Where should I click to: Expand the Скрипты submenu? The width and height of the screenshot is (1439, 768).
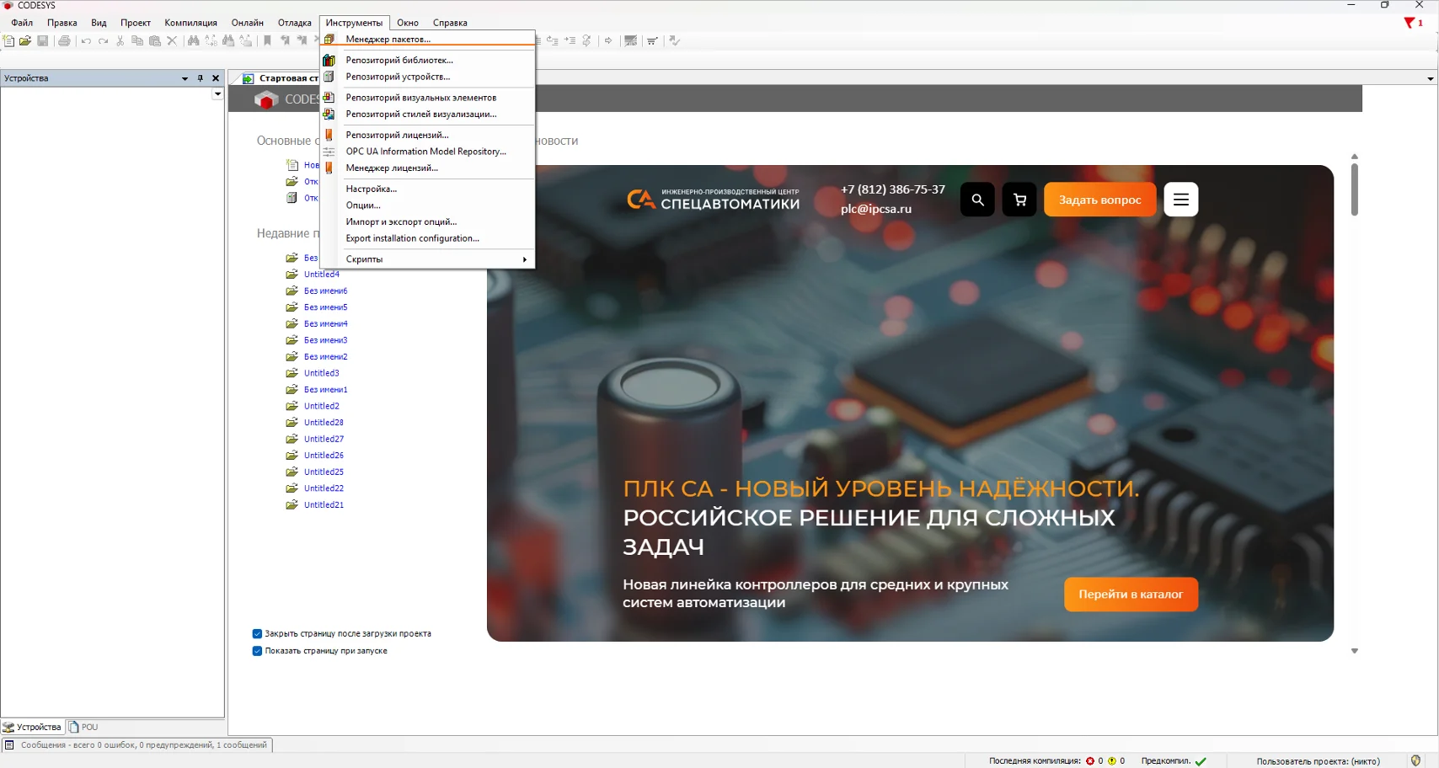[428, 259]
